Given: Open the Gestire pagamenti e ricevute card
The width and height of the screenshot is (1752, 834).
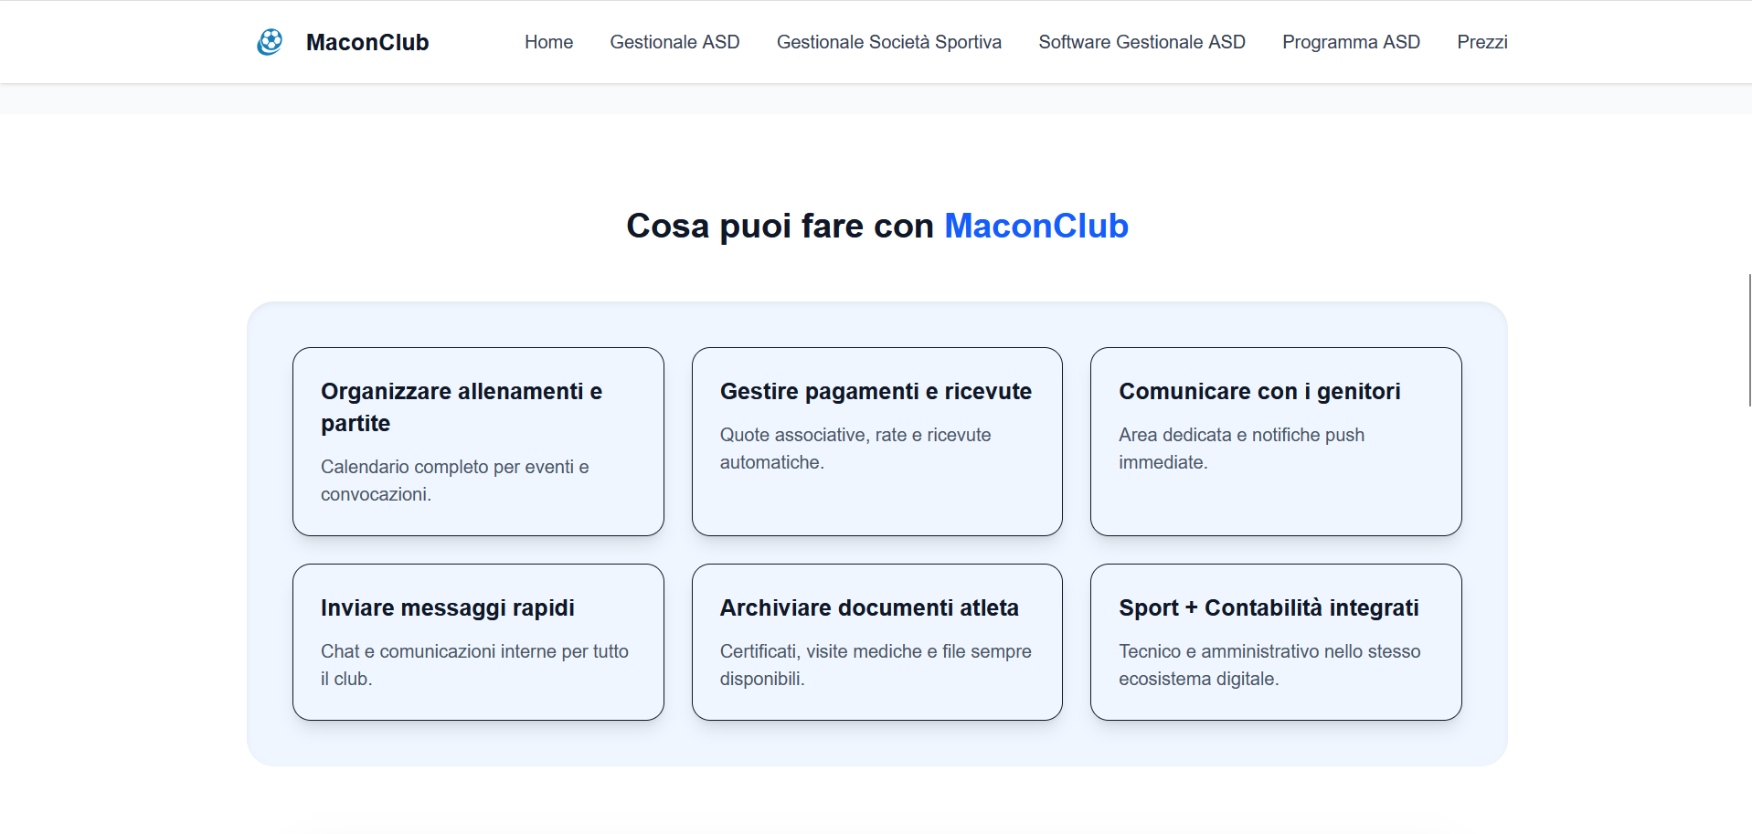Looking at the screenshot, I should tap(876, 441).
